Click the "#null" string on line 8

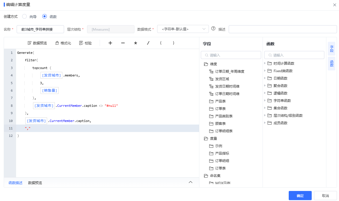pos(111,106)
